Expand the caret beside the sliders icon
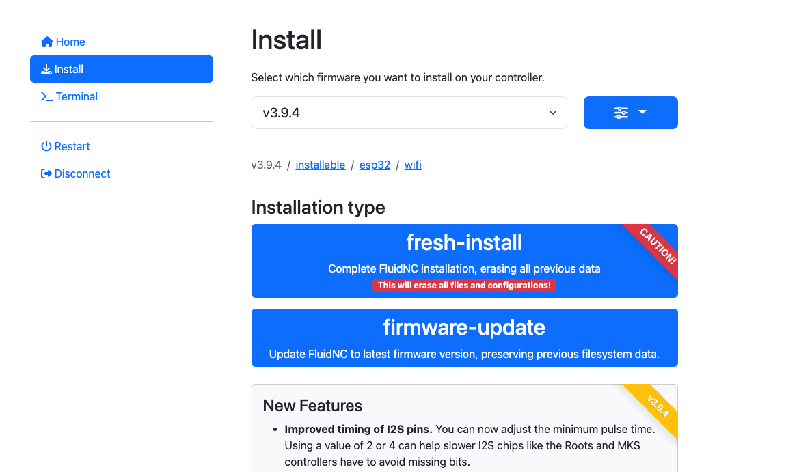The height and width of the screenshot is (472, 786). 642,113
